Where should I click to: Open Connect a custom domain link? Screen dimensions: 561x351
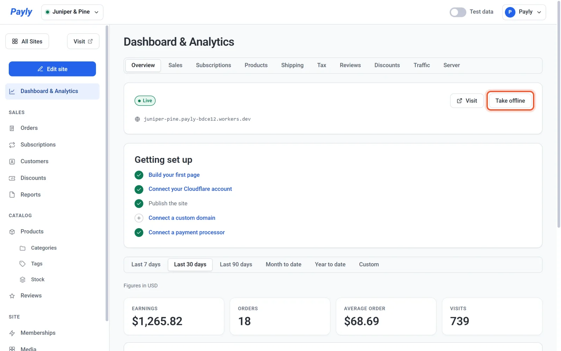(182, 218)
